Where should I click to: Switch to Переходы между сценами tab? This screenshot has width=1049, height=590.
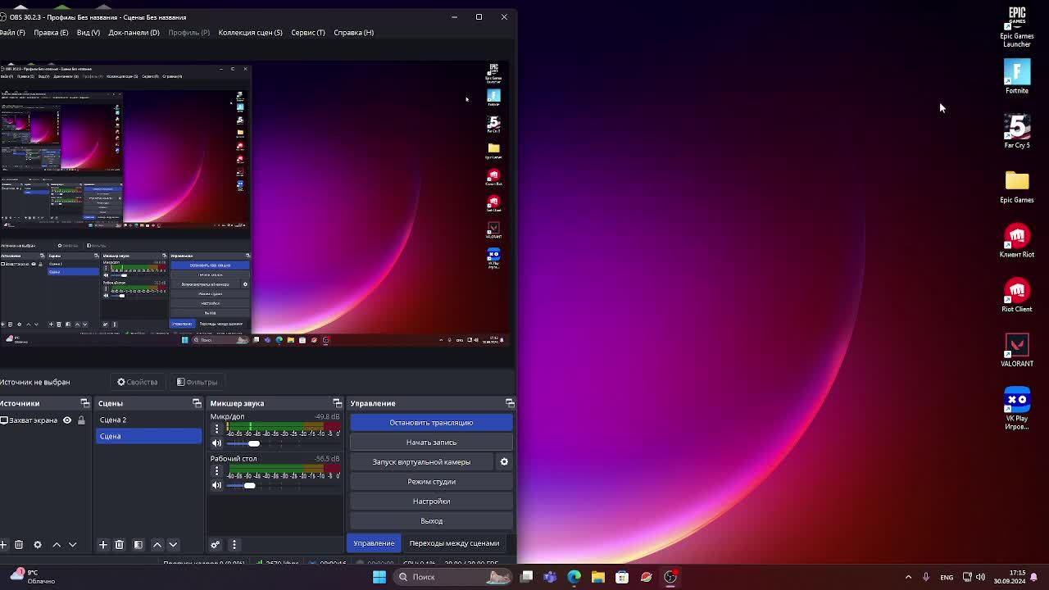(x=454, y=543)
